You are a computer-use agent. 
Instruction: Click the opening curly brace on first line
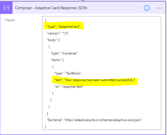pos(45,20)
